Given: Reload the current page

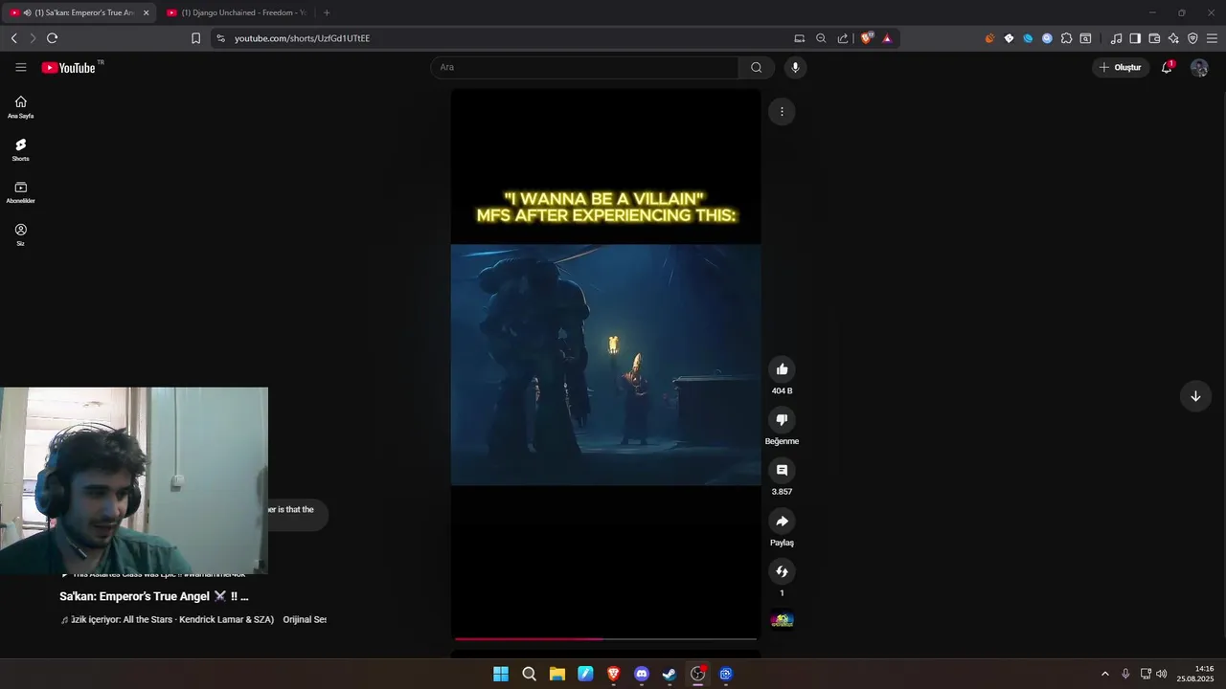Looking at the screenshot, I should (x=52, y=38).
